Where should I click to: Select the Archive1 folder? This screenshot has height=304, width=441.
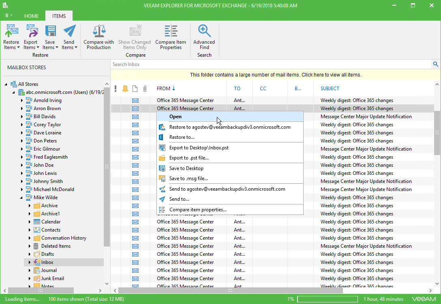coord(50,214)
